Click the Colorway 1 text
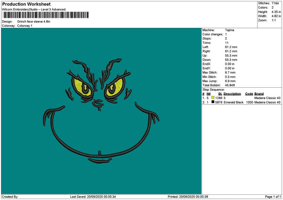 pos(25,26)
